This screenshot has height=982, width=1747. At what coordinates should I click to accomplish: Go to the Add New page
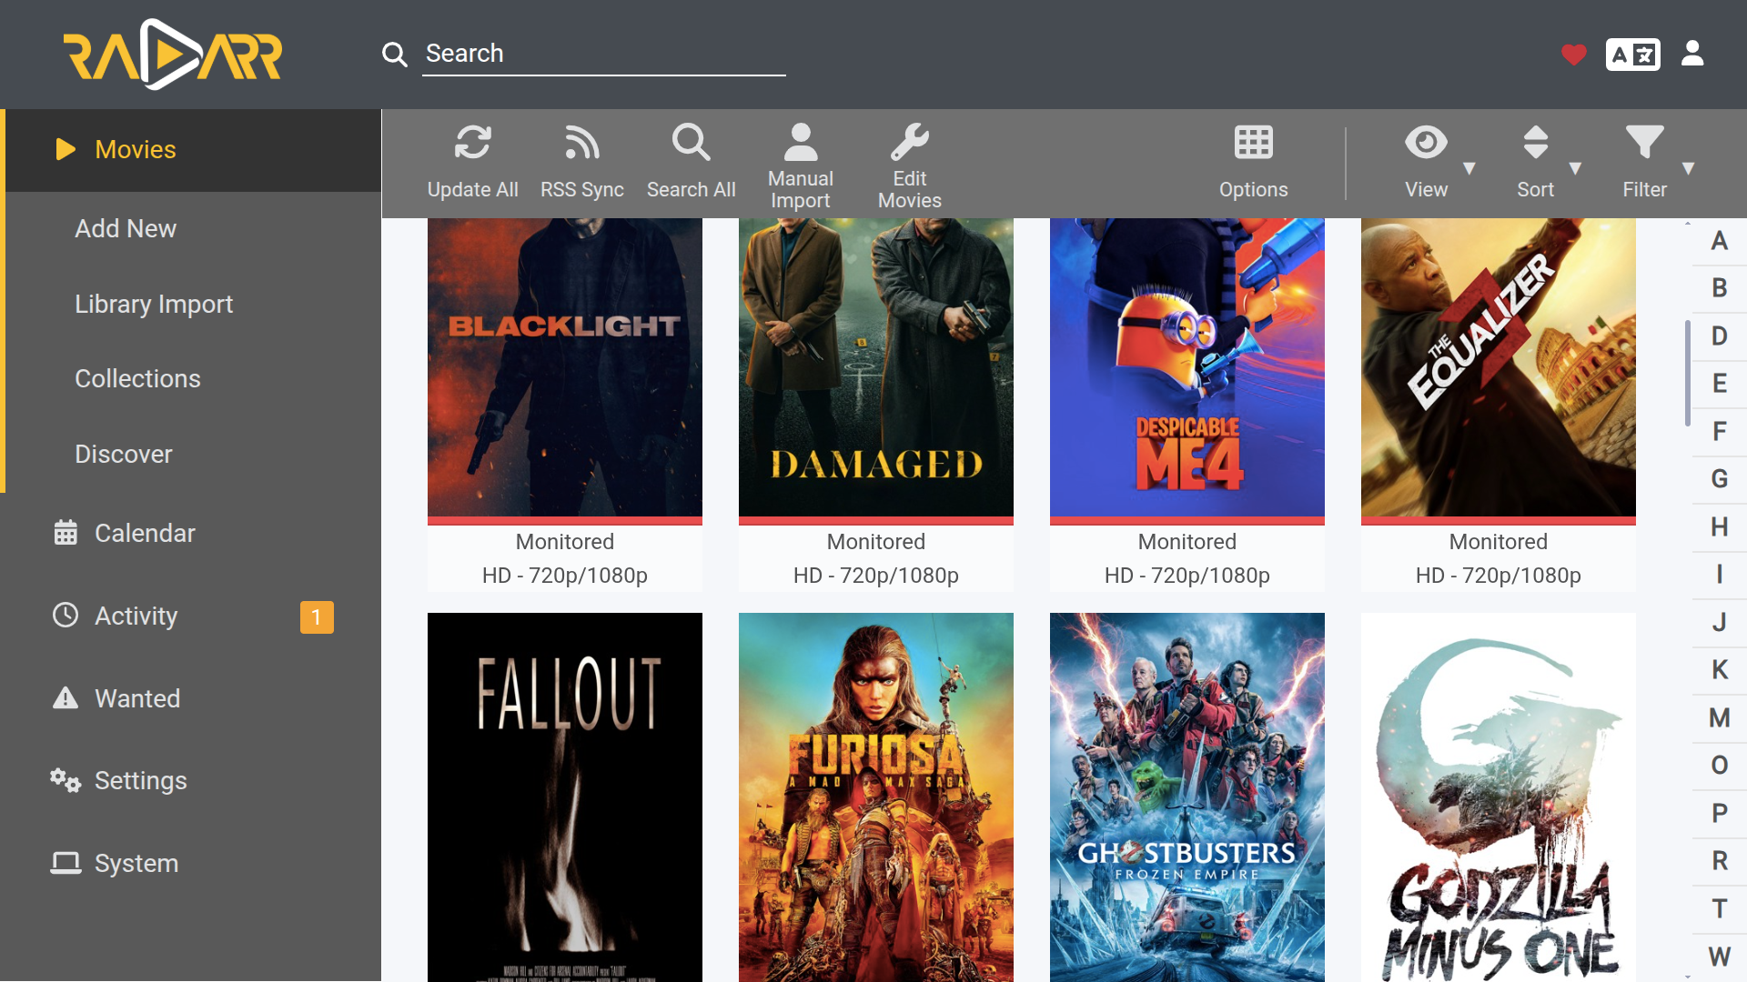pyautogui.click(x=126, y=228)
